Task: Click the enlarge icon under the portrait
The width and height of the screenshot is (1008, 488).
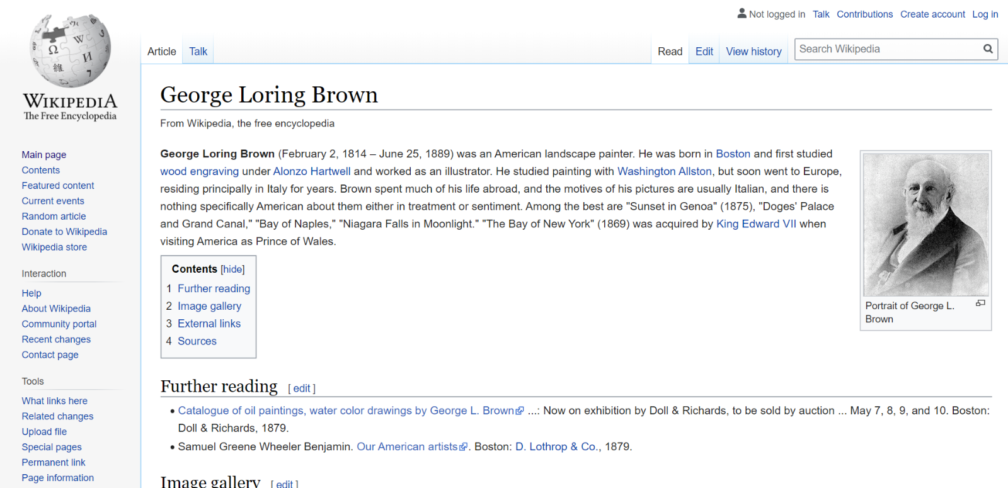Action: pyautogui.click(x=980, y=304)
